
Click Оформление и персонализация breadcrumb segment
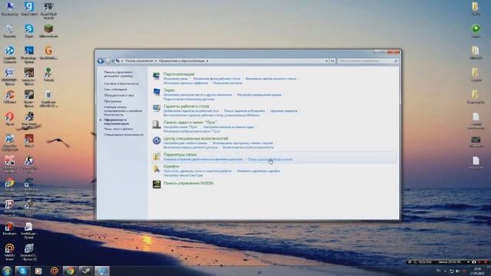coord(181,61)
